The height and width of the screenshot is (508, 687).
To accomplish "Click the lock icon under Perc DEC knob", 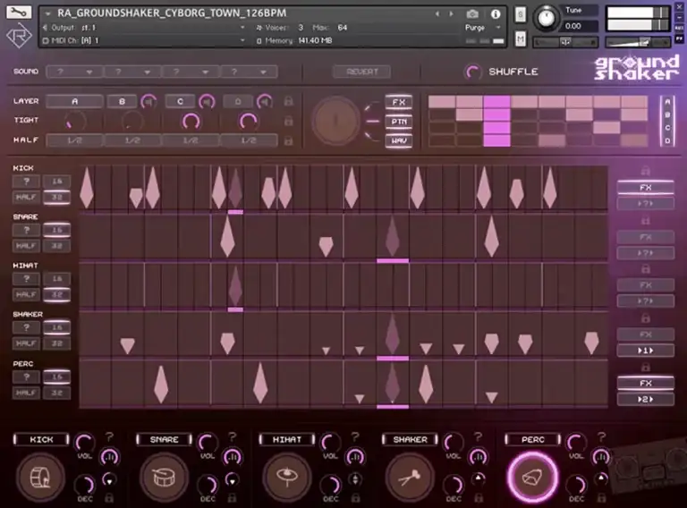I will (x=601, y=498).
